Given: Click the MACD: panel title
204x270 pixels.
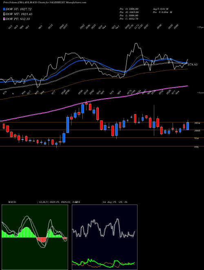Looking at the screenshot, I should (x=12, y=202).
